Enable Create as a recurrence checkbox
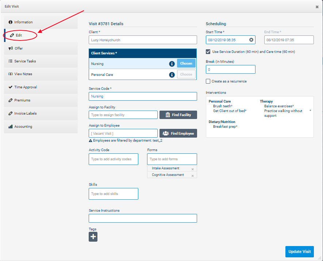Image resolution: width=323 pixels, height=261 pixels. 208,81
